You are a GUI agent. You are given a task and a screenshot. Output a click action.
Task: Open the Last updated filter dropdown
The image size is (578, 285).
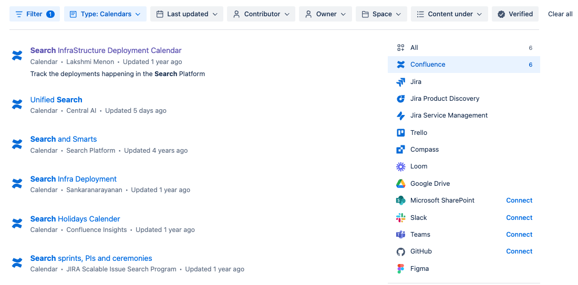click(187, 14)
